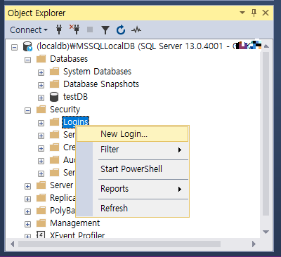281x257 pixels.
Task: Expand the Database Snapshots node
Action: 41,86
